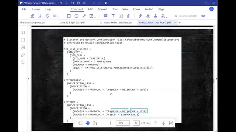Open the bookmarks panel
Viewport: 236px width, 132px height.
click(x=23, y=40)
